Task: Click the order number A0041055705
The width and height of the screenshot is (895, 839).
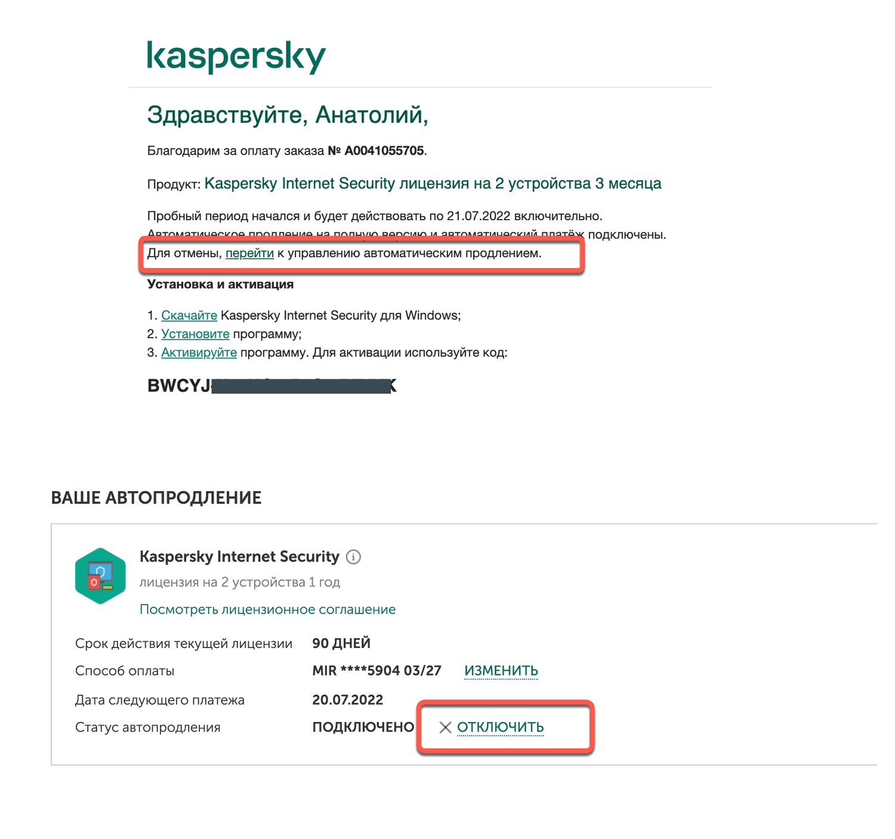Action: [x=384, y=151]
